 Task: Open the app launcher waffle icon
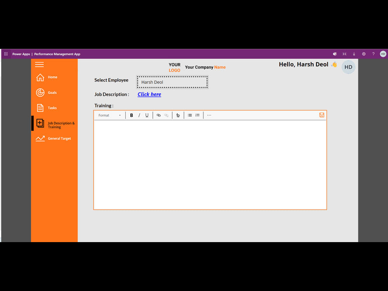point(6,54)
